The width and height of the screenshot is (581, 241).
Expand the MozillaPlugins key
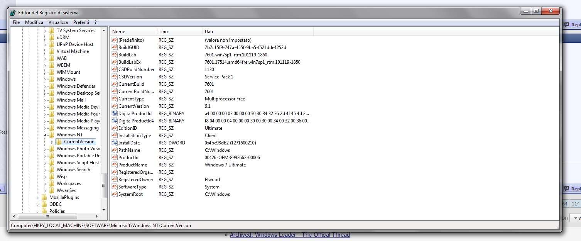[x=37, y=197]
